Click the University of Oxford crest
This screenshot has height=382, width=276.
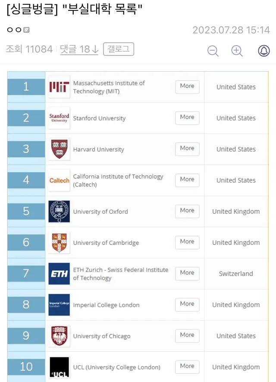pyautogui.click(x=59, y=212)
